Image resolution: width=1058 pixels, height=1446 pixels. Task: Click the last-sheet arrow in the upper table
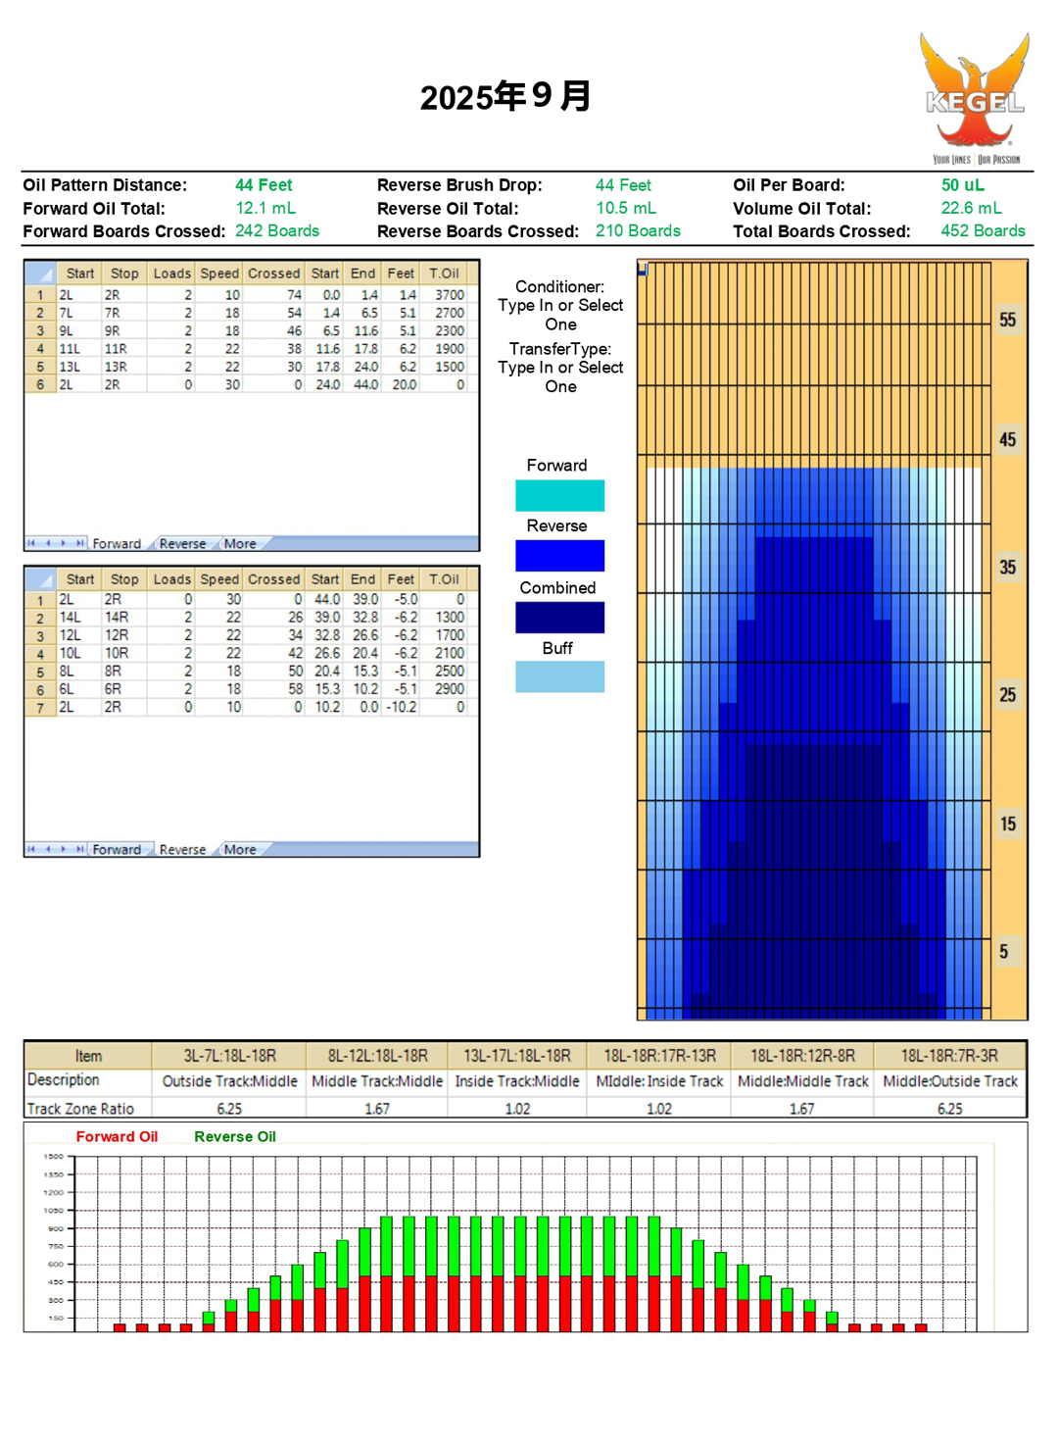pos(79,543)
